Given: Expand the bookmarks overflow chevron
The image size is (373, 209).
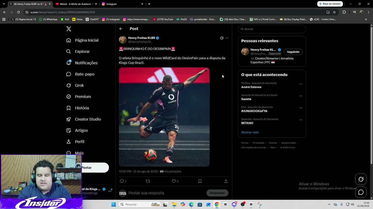Looking at the screenshot, I should click(366, 19).
